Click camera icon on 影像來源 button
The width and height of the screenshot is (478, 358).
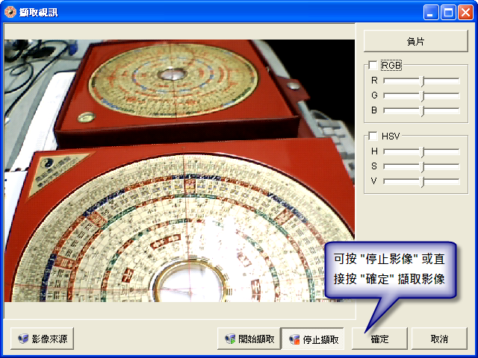[x=23, y=339]
